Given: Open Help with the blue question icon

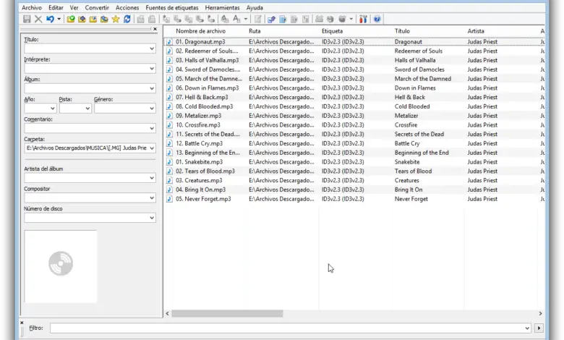Looking at the screenshot, I should pyautogui.click(x=377, y=19).
